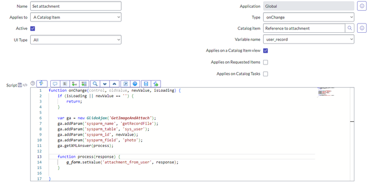Click the onChange function name on line 1

[77, 90]
